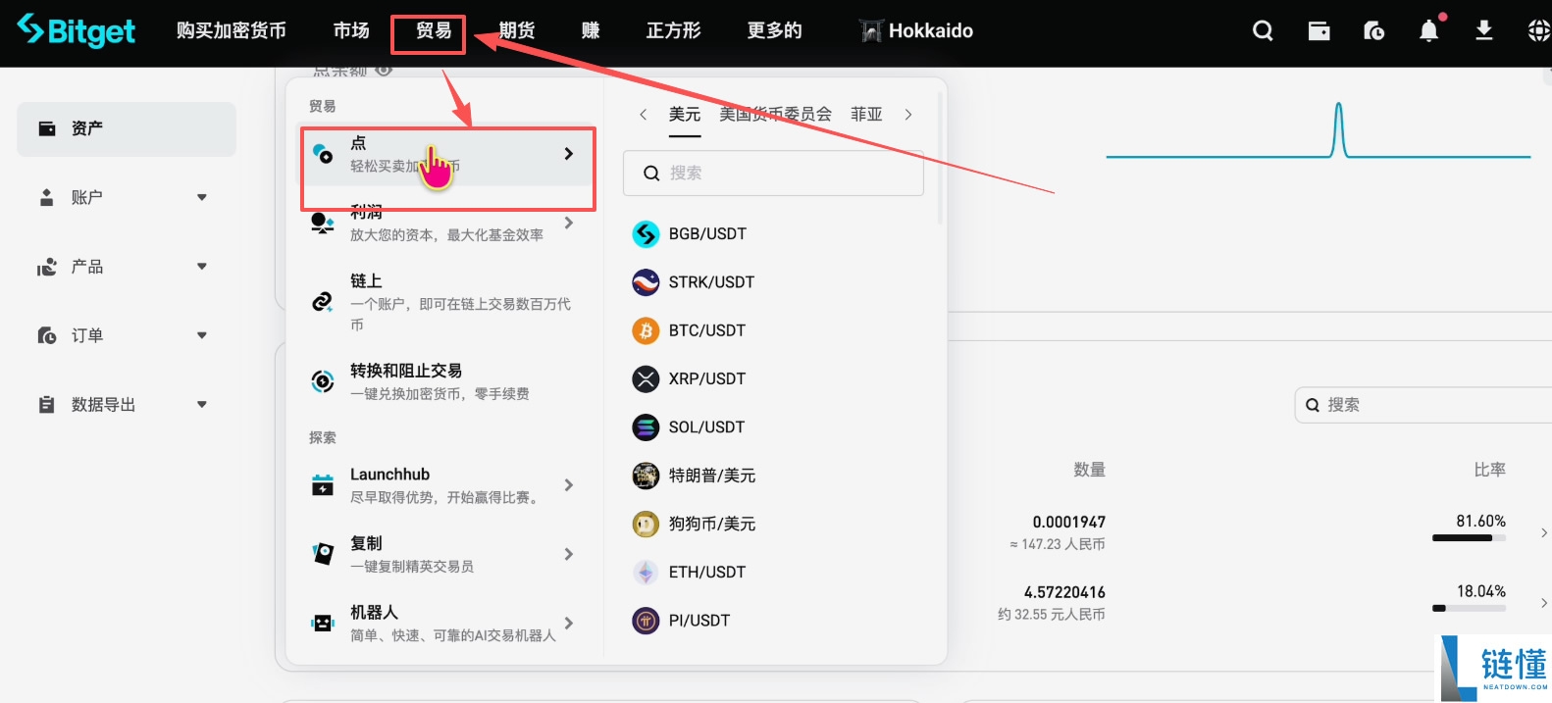Screen dimensions: 1552x703
Task: Open the 狗狗币/美元 pair
Action: tap(712, 524)
